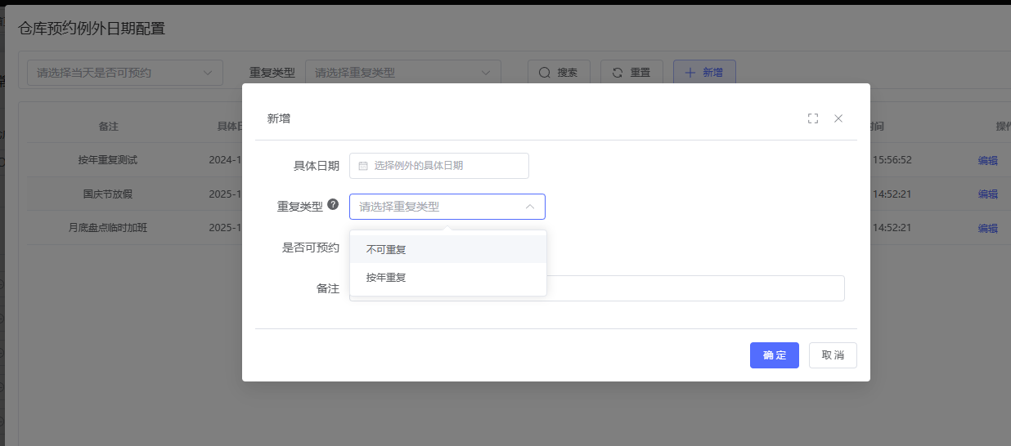The image size is (1011, 446).
Task: Click the fullscreen icon in dialog header
Action: [812, 118]
